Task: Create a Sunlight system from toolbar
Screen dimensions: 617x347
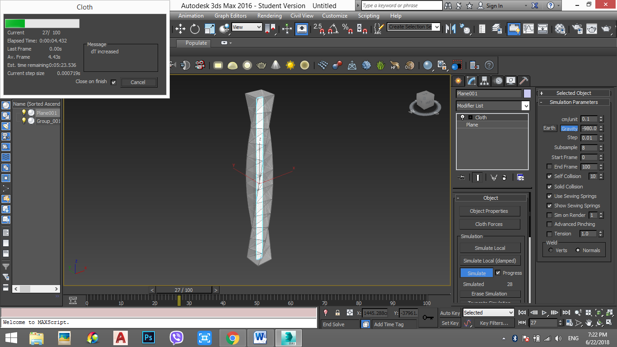Action: (x=290, y=65)
